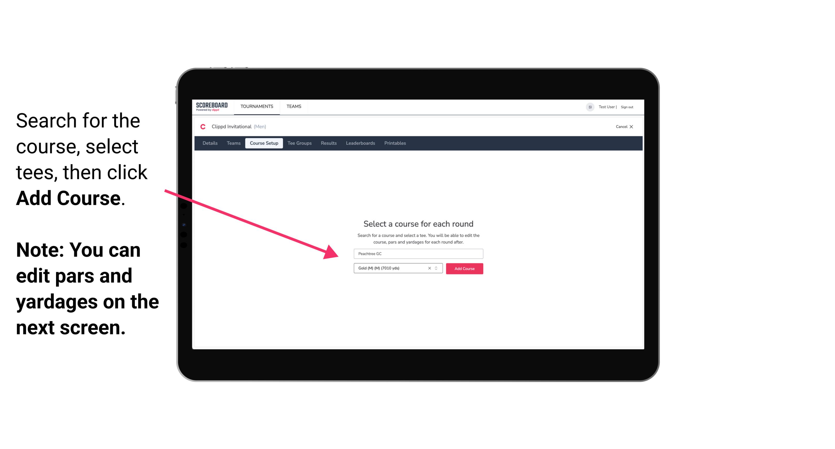835x449 pixels.
Task: Click Add Course button
Action: coord(463,268)
